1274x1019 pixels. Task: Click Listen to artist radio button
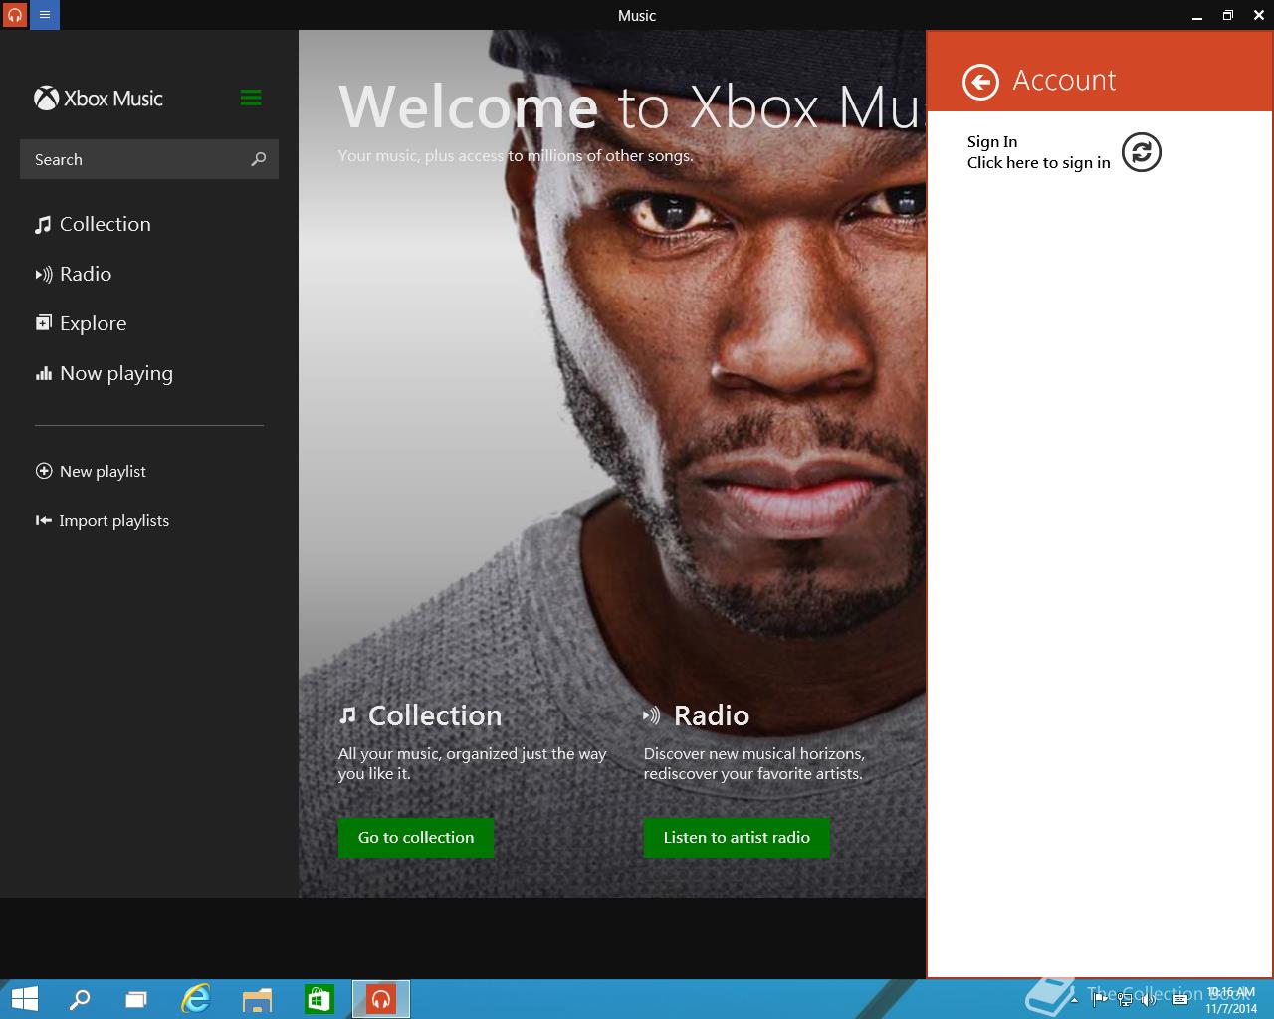click(x=737, y=837)
